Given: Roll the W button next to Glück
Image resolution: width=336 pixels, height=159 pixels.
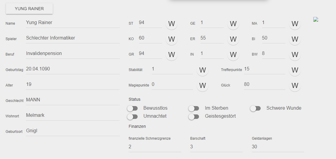Looking at the screenshot, I should click(295, 86).
